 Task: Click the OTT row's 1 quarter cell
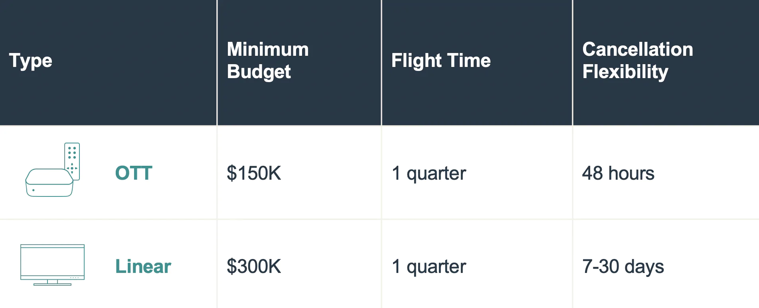pyautogui.click(x=429, y=173)
